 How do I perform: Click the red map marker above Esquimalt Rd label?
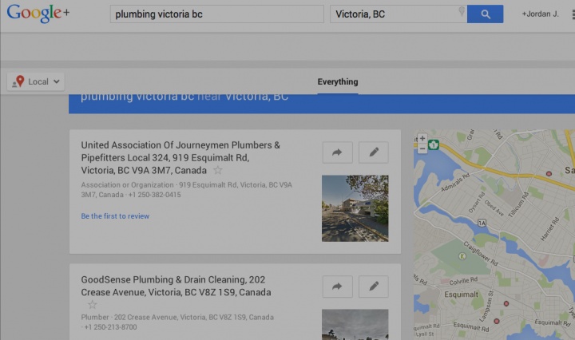pyautogui.click(x=497, y=322)
